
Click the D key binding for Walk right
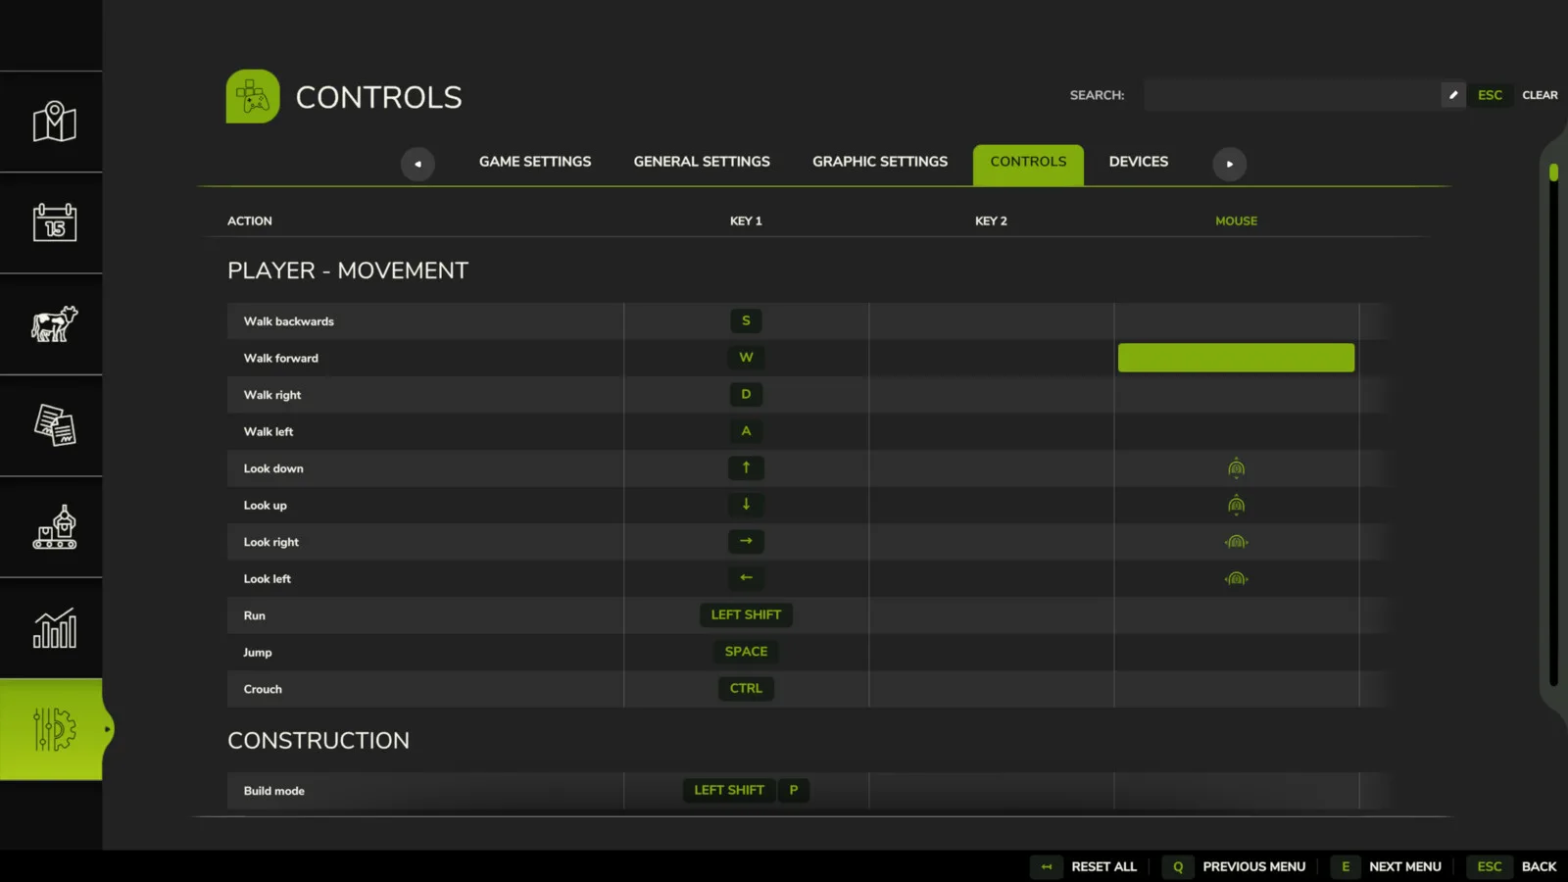click(746, 394)
